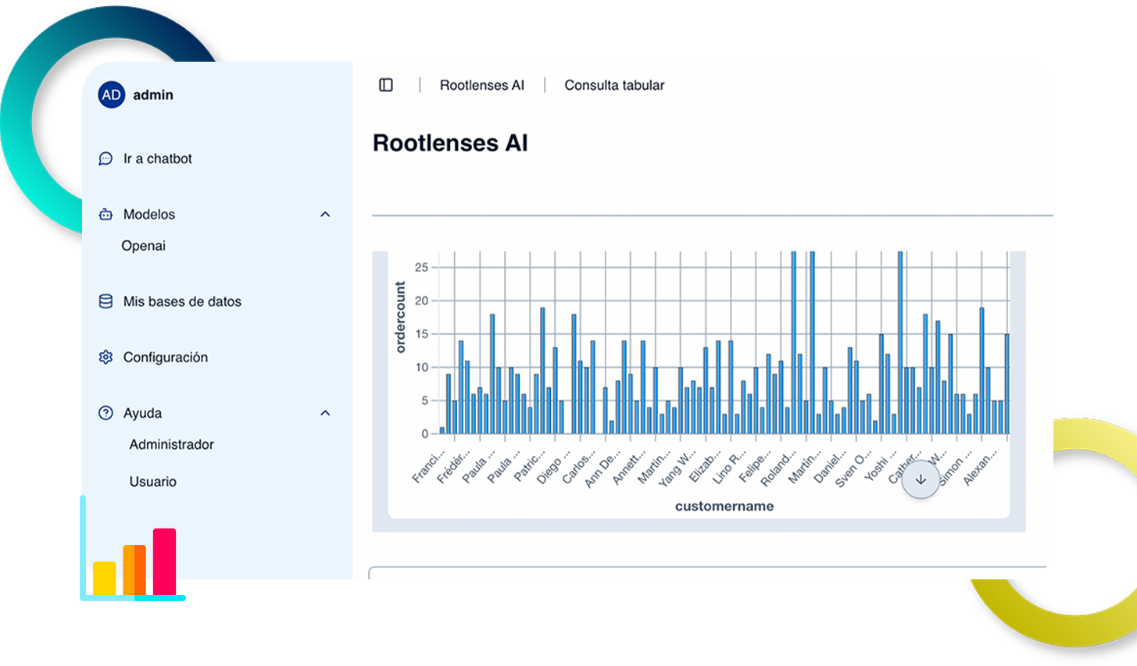Image resolution: width=1137 pixels, height=666 pixels.
Task: Click the Felipe customer axis label
Action: point(756,465)
